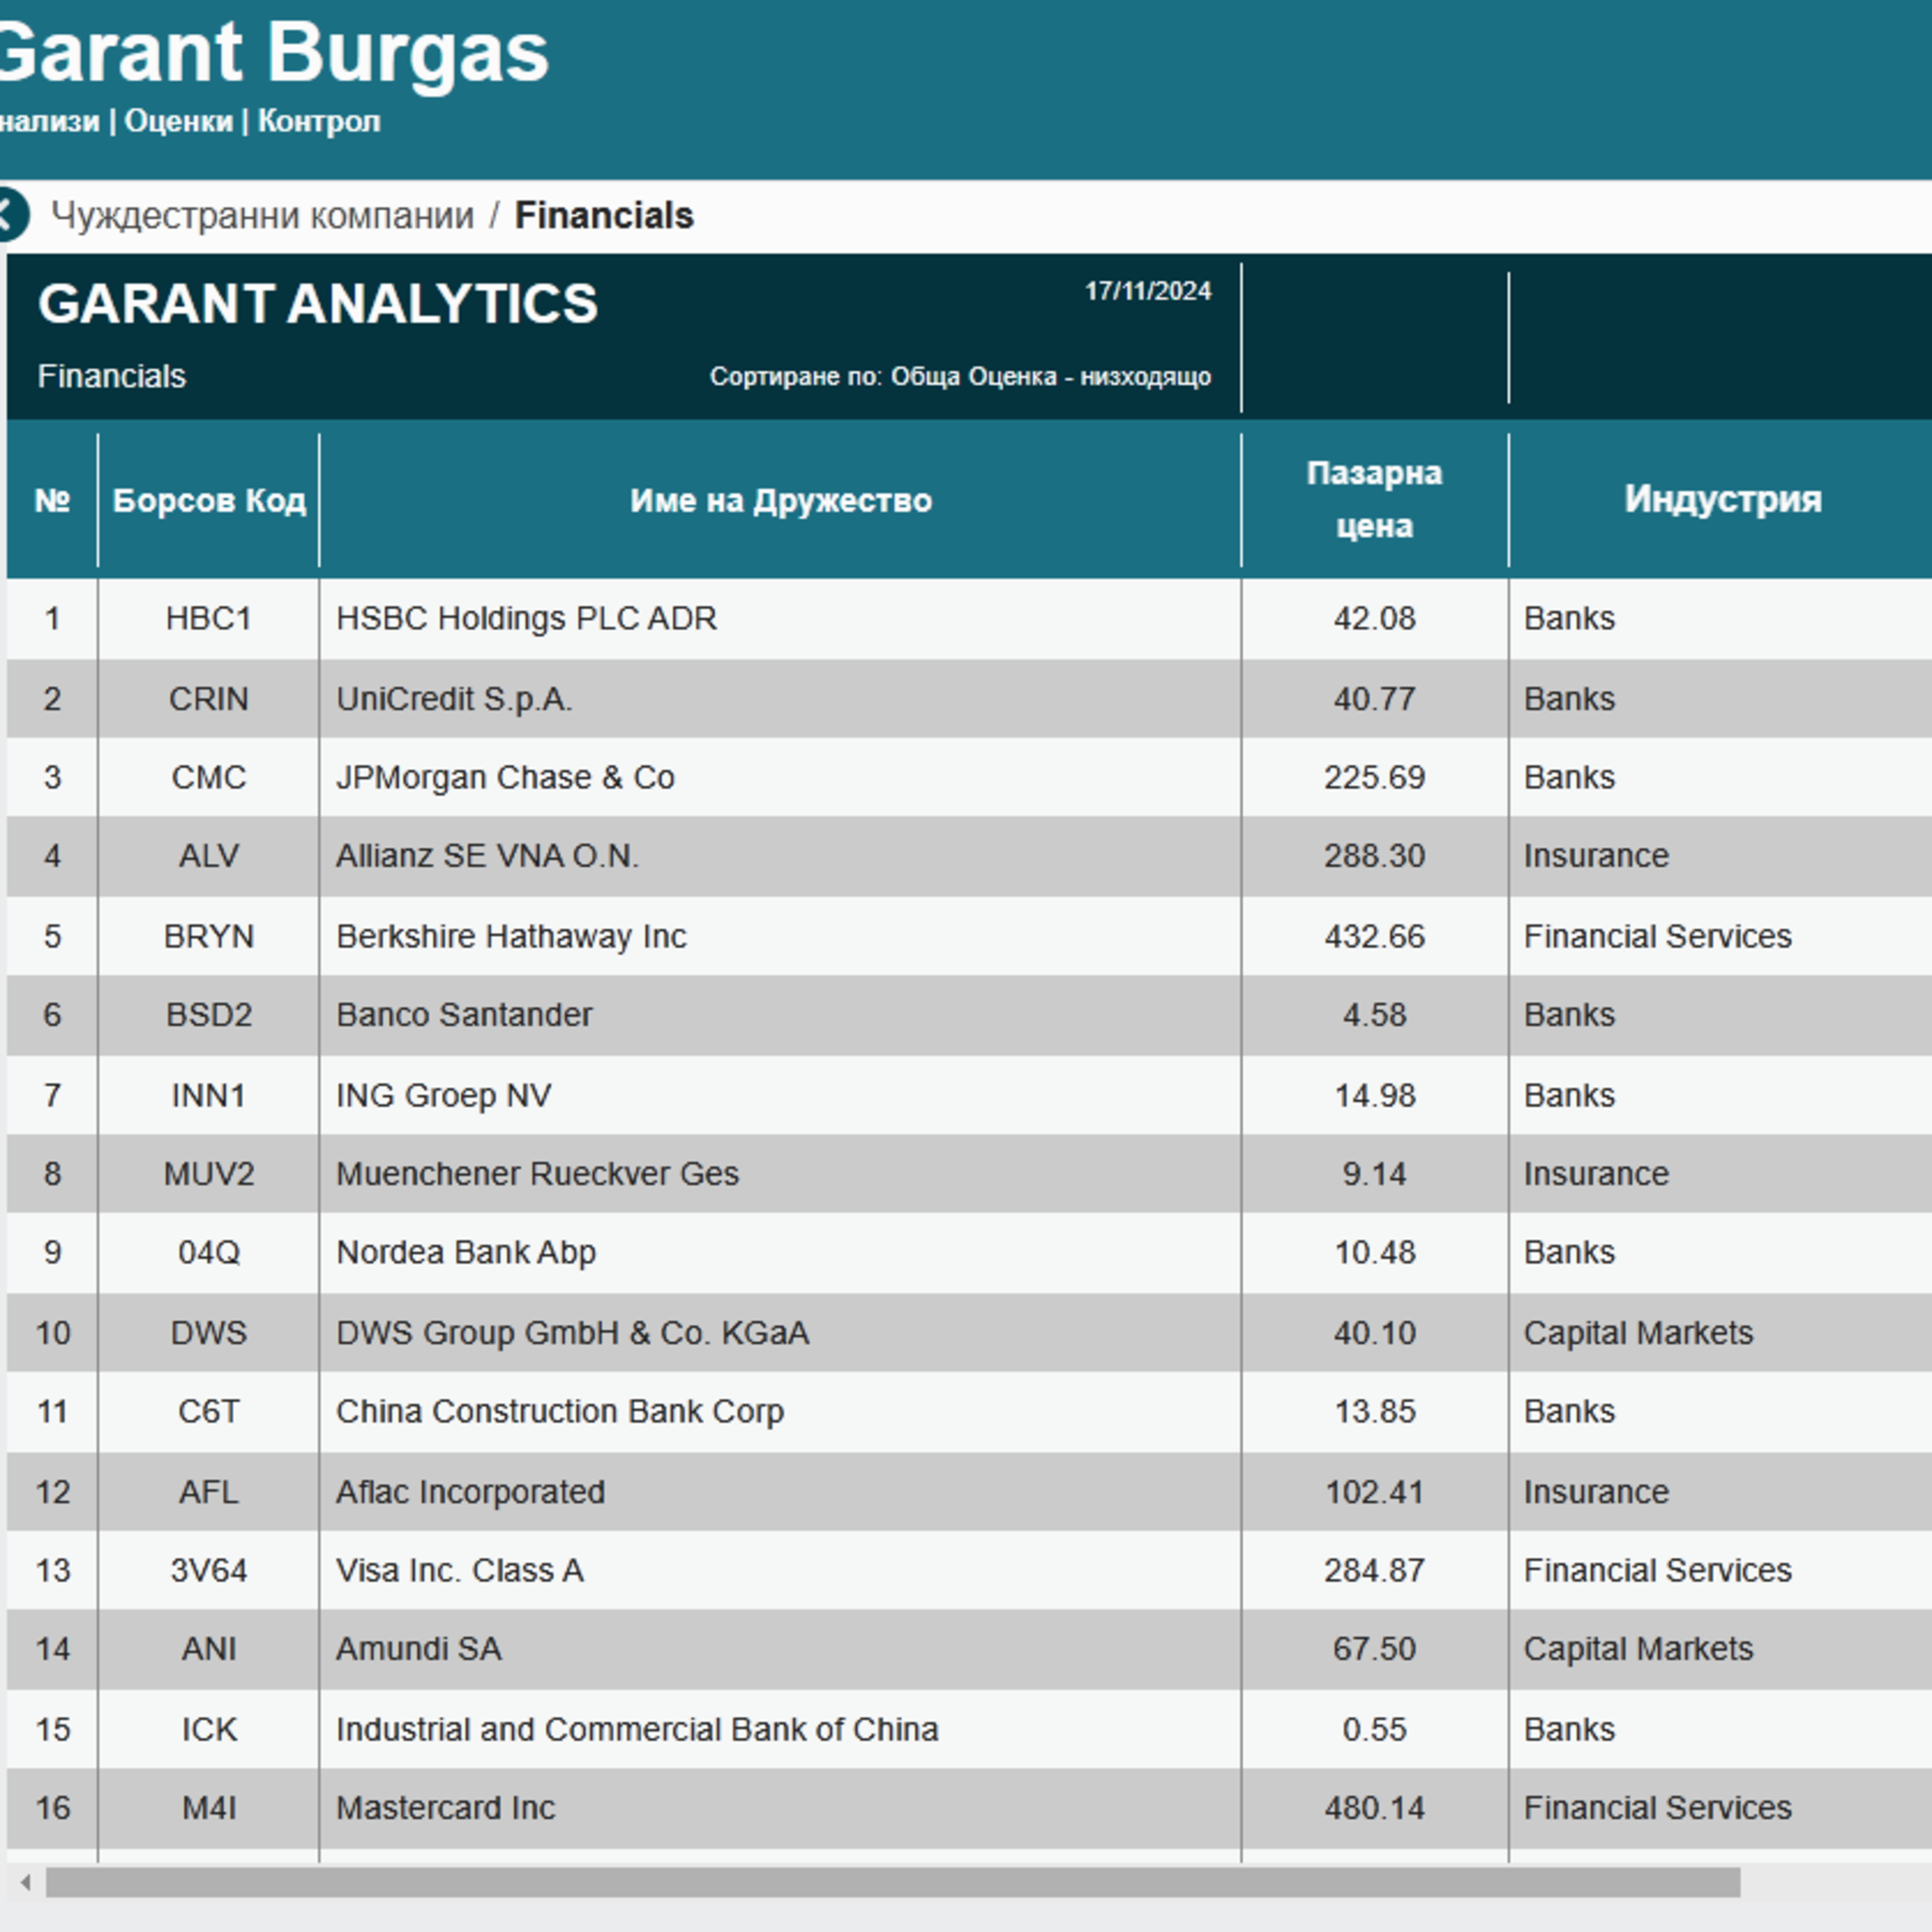Select Industrial and Commercial Bank of China
The width and height of the screenshot is (1932, 1932).
[637, 1730]
